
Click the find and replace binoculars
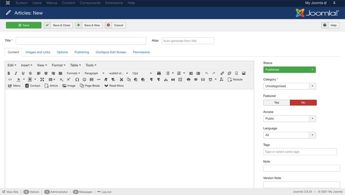159,73
